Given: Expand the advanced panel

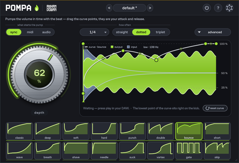Looking at the screenshot, I should [x=213, y=32].
